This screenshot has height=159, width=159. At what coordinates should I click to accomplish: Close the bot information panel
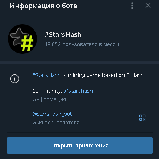tap(148, 6)
